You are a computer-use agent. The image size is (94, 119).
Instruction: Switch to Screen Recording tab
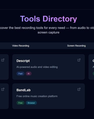pyautogui.click(x=76, y=46)
